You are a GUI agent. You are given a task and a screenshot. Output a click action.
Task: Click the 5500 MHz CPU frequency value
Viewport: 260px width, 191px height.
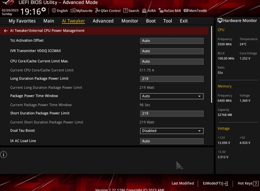click(x=225, y=44)
